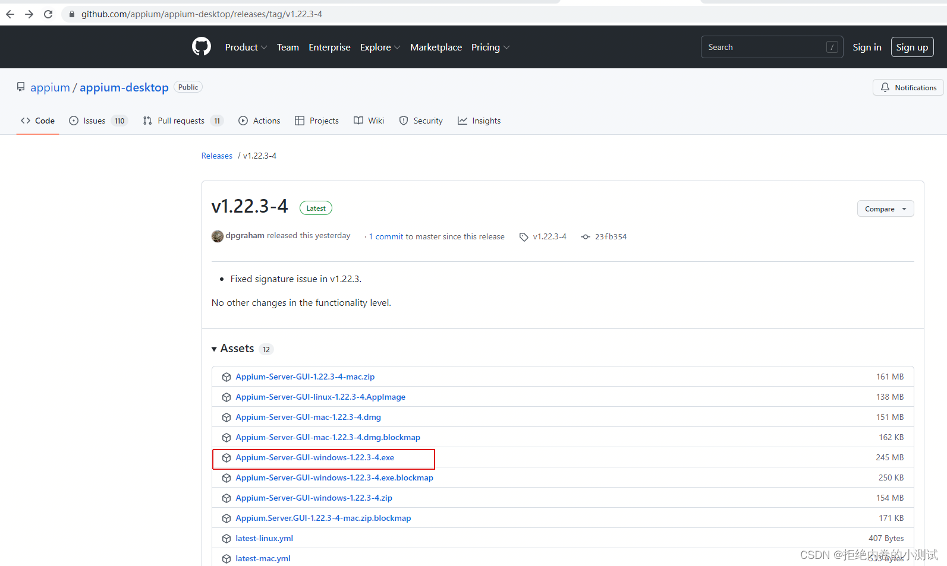
Task: Download the latest-linux.yml file
Action: 264,538
